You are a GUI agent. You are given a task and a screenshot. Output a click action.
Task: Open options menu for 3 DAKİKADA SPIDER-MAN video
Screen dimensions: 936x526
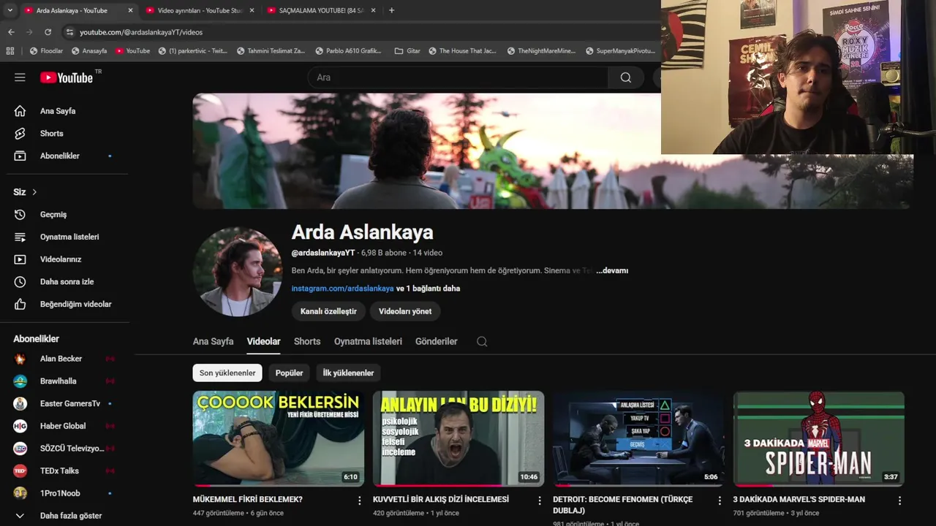tap(899, 500)
